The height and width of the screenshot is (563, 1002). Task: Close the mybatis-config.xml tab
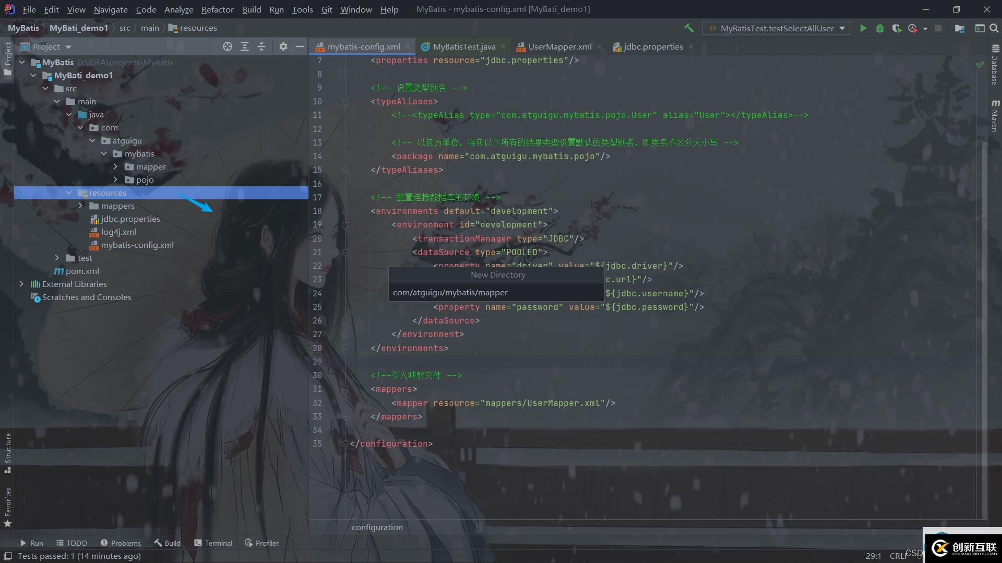pyautogui.click(x=408, y=46)
